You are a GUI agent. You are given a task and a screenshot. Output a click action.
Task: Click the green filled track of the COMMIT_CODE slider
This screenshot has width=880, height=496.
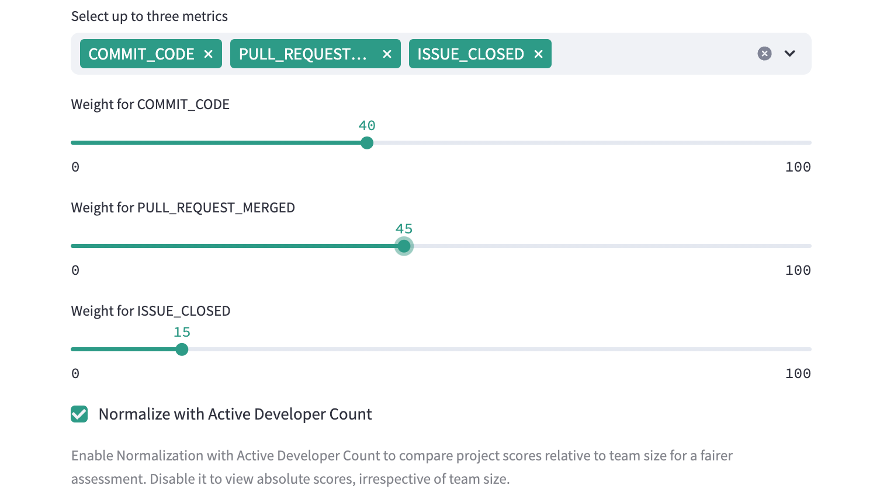point(216,143)
